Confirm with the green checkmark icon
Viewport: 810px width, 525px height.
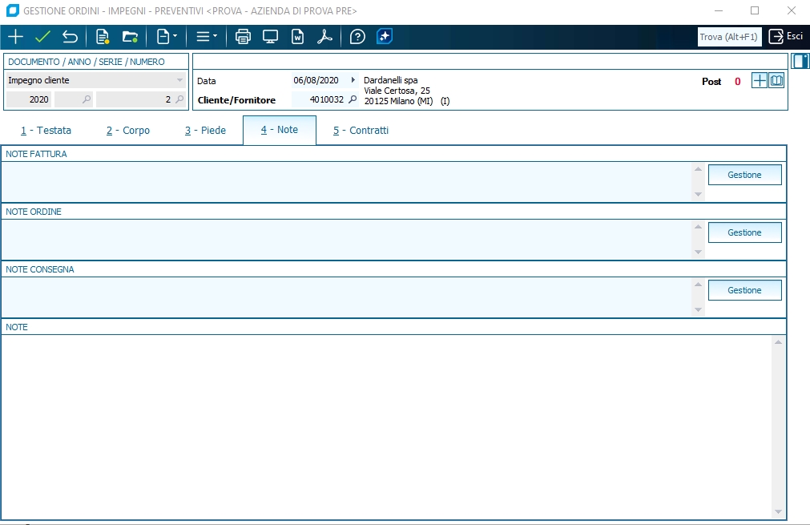coord(43,37)
